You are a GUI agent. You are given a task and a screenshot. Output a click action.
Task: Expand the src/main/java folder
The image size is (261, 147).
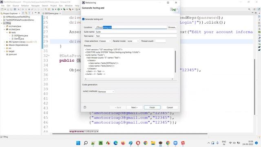coord(4,26)
